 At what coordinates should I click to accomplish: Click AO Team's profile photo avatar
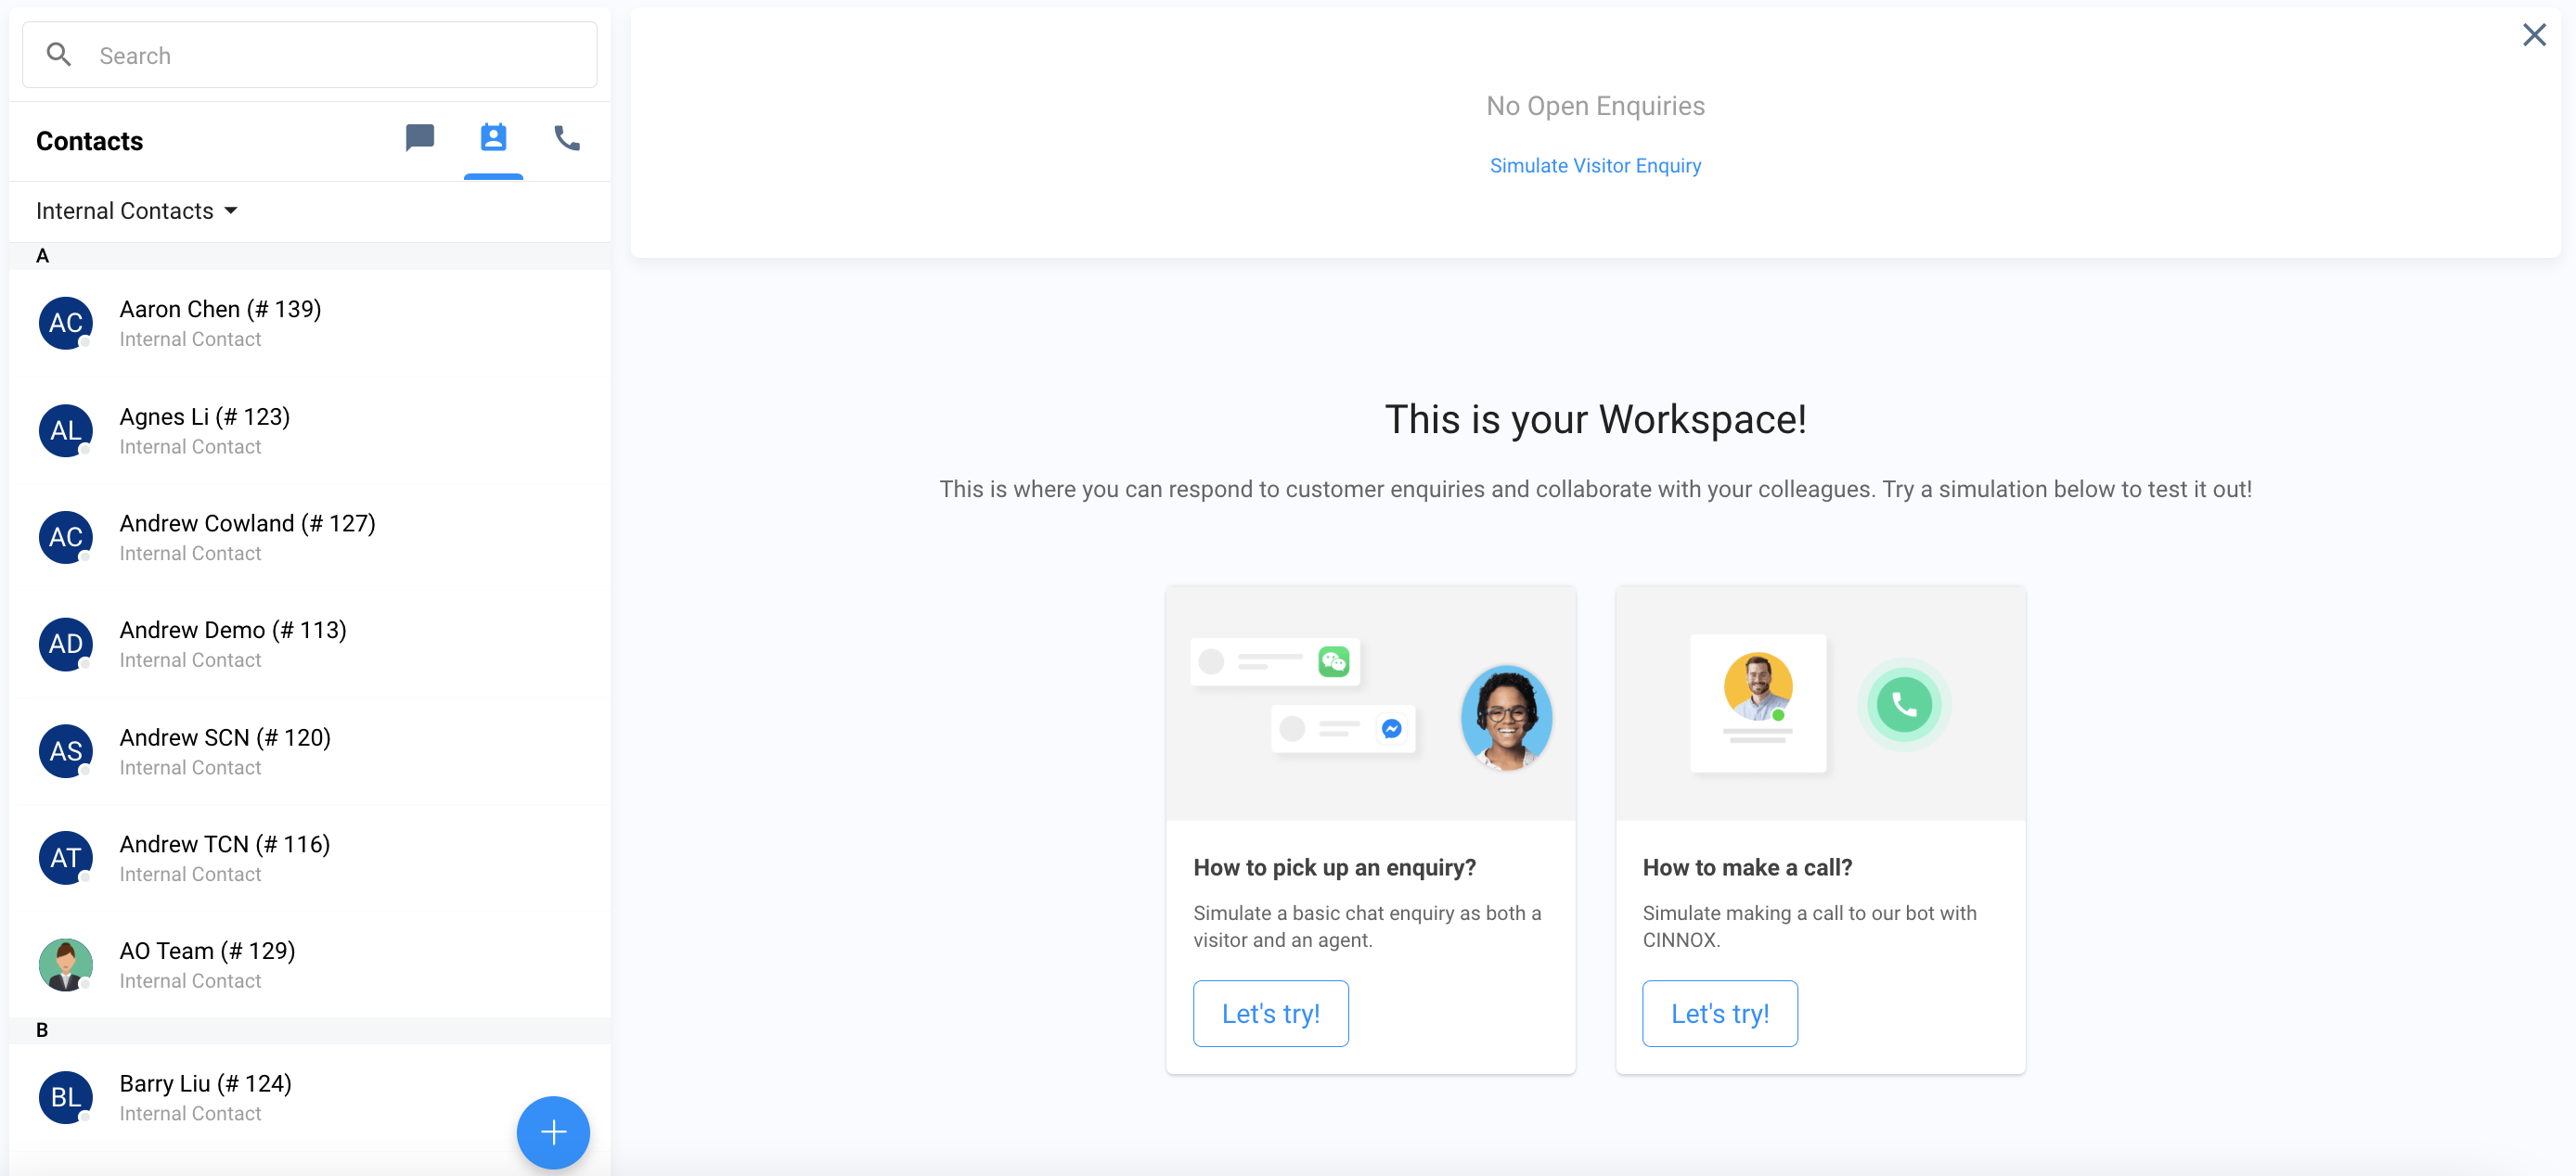point(66,965)
